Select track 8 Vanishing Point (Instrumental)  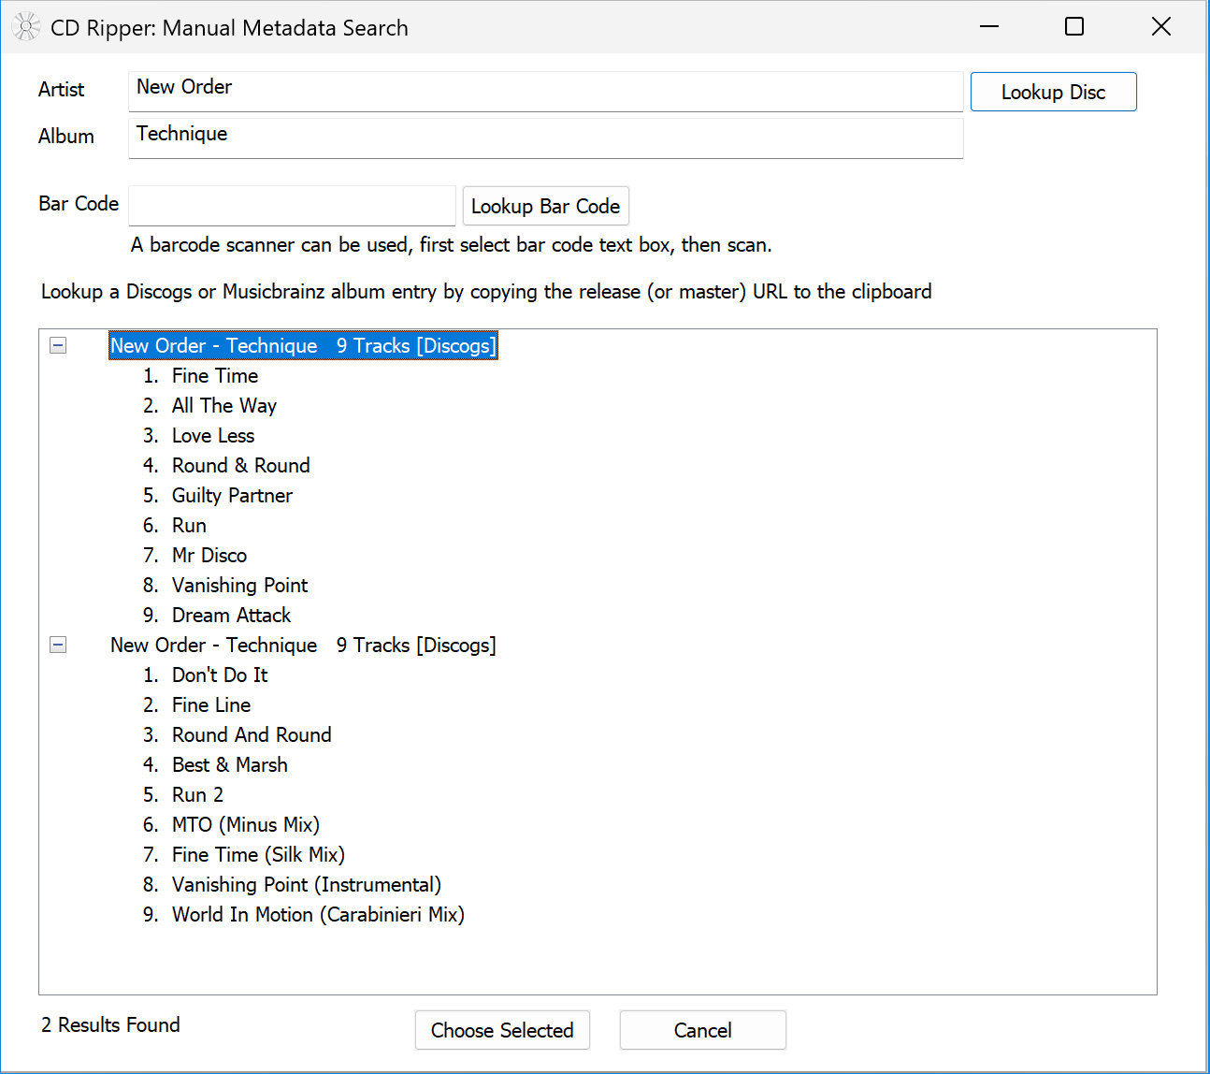click(306, 884)
